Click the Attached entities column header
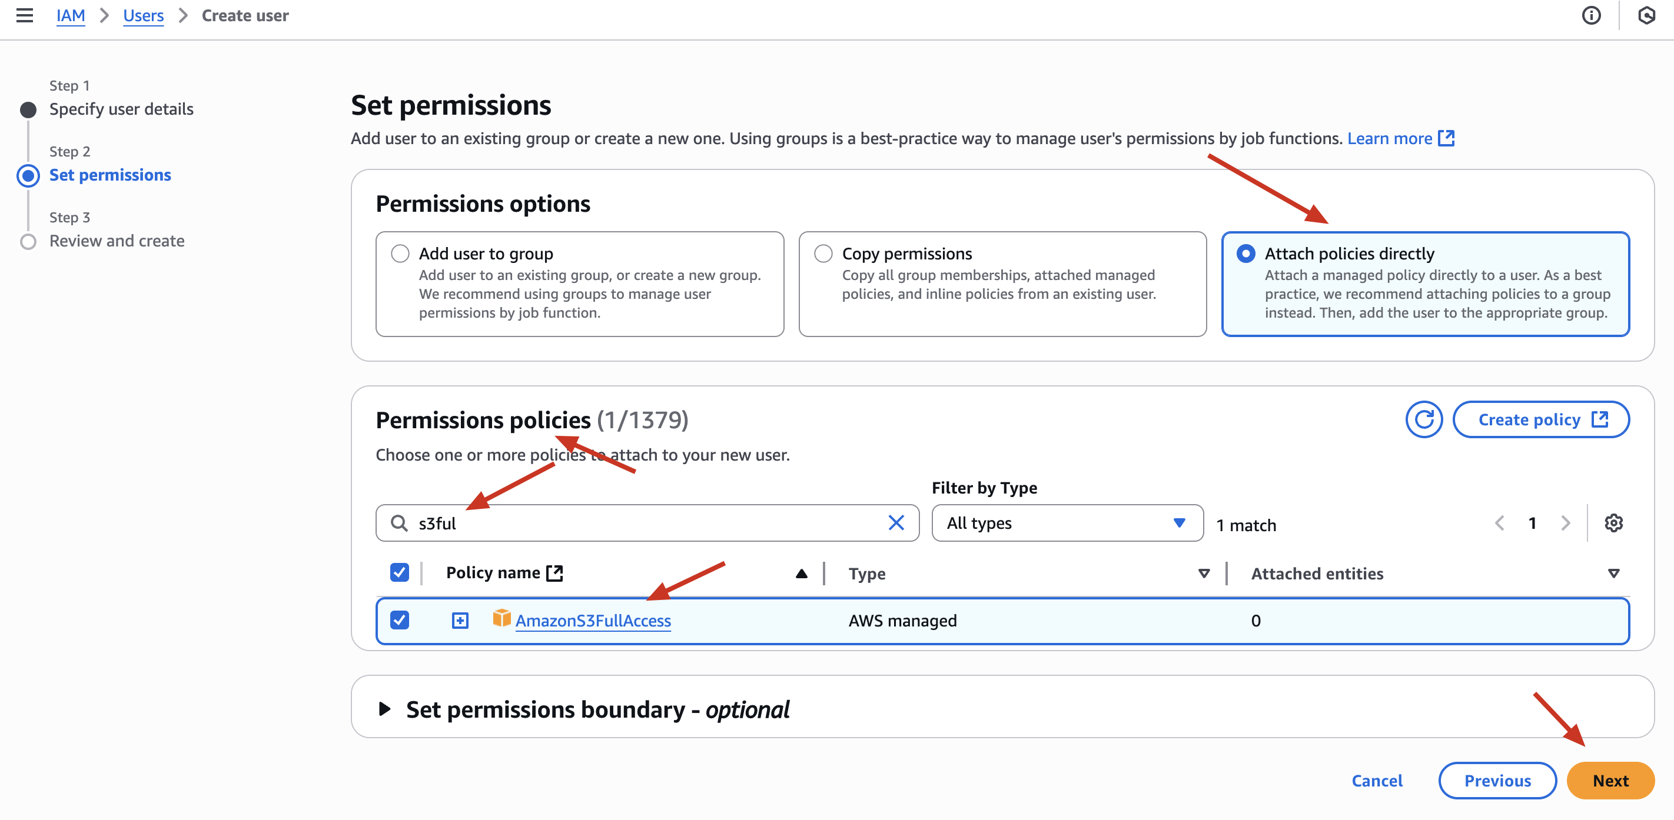This screenshot has height=820, width=1674. click(x=1317, y=574)
